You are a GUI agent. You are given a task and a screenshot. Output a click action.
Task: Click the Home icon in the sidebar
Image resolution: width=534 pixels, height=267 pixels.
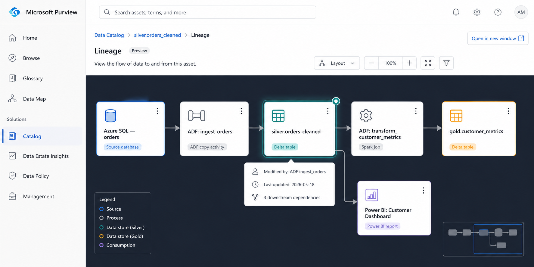(x=12, y=38)
